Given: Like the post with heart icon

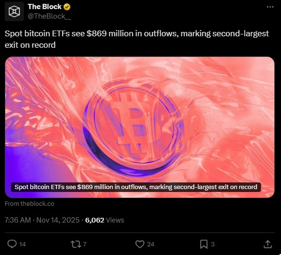Looking at the screenshot, I should [x=140, y=244].
